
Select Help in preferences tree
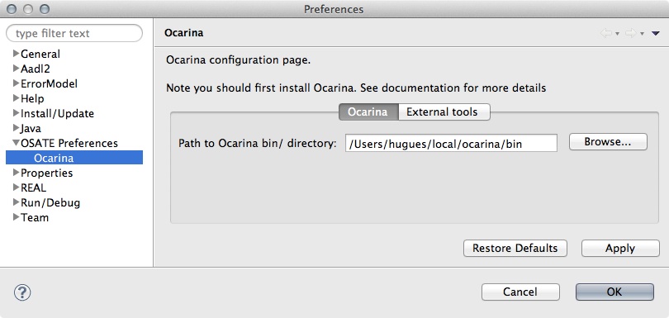pyautogui.click(x=32, y=98)
